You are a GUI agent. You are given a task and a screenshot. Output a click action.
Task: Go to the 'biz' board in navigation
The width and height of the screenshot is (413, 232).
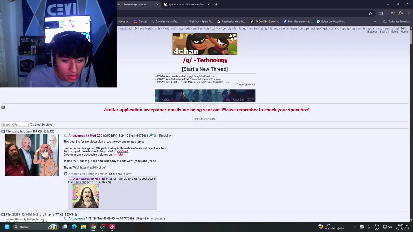point(207,28)
